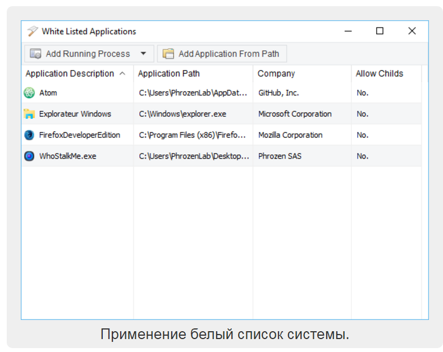Screen dimensions: 443x352
Task: Click the Microsoft Corporation company cell
Action: pos(295,114)
